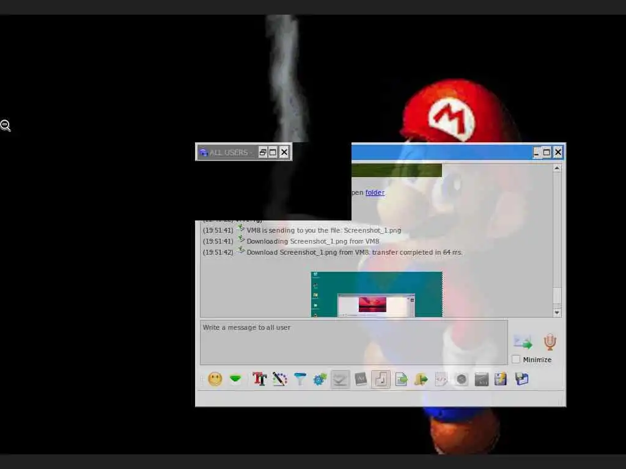Click the magnifier zoom-out icon at left edge
Screen dimensions: 626x469
(x=6, y=126)
